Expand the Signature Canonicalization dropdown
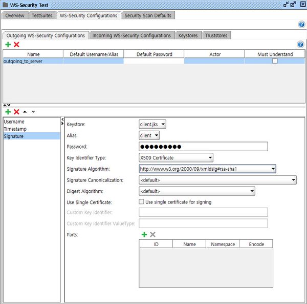Image resolution: width=307 pixels, height=304 pixels. pos(218,180)
